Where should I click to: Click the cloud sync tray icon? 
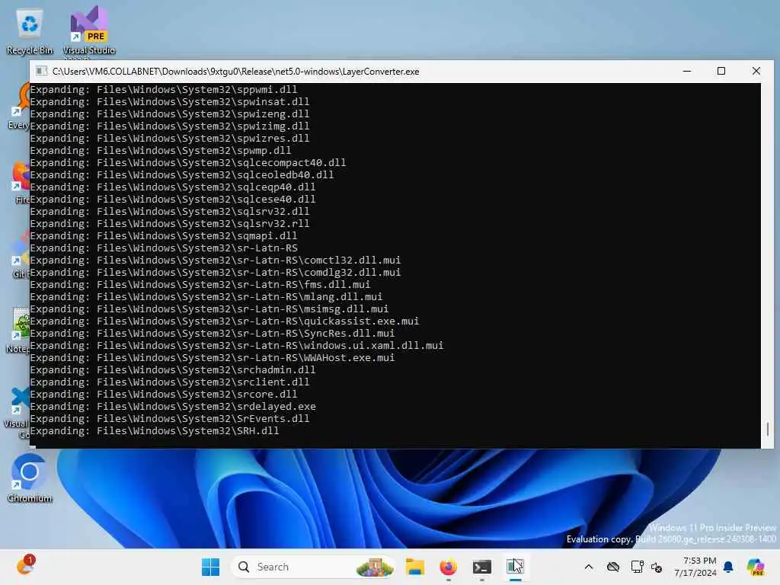[613, 567]
